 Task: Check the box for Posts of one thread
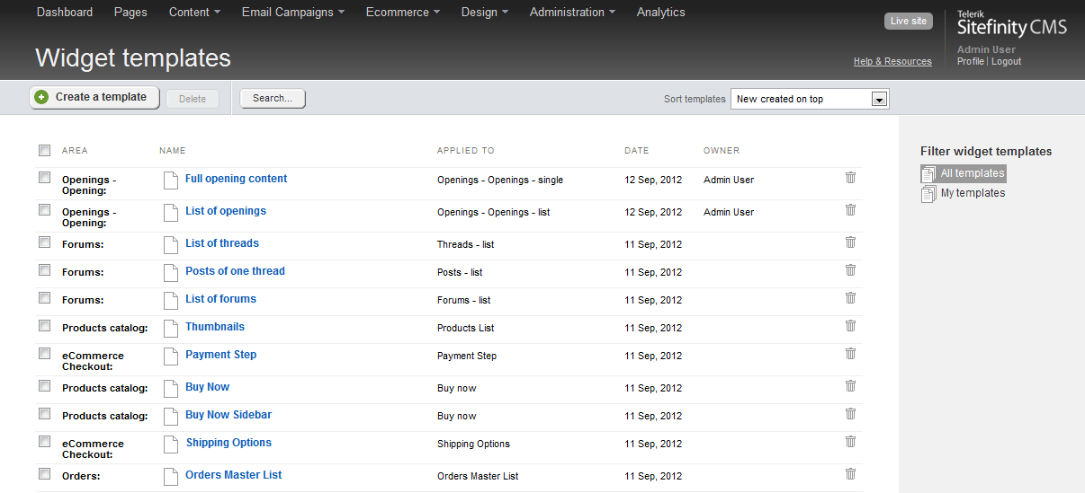[x=45, y=270]
